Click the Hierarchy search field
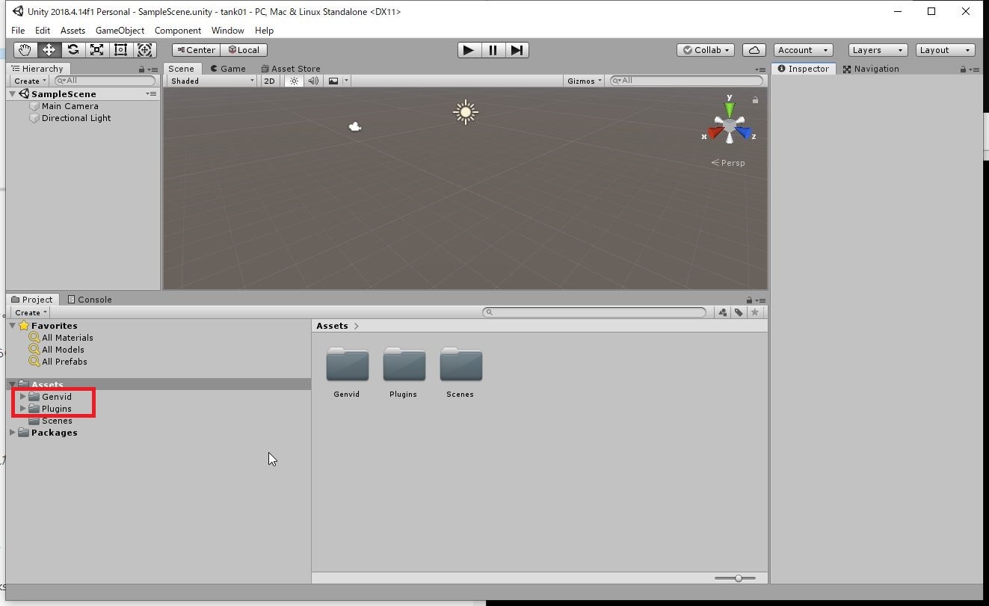This screenshot has width=989, height=606. [105, 81]
